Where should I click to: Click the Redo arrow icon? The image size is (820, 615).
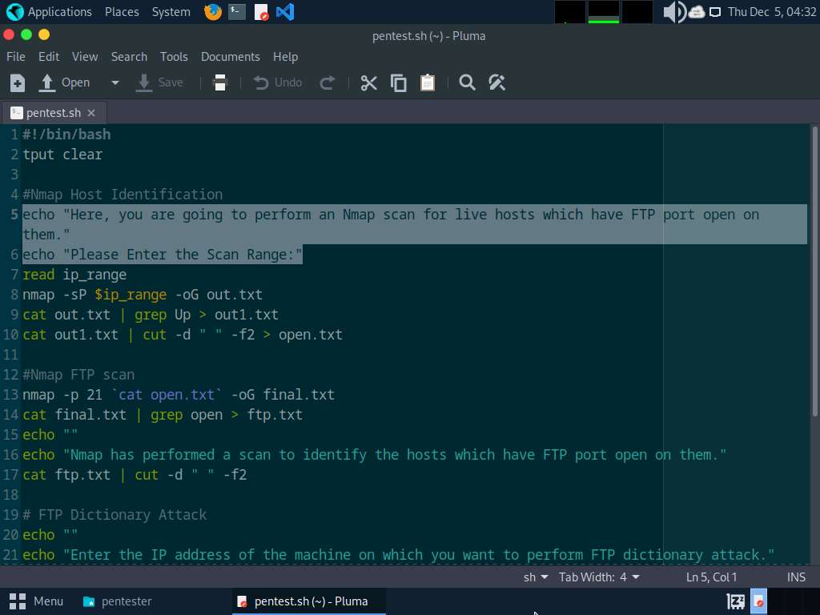(328, 82)
